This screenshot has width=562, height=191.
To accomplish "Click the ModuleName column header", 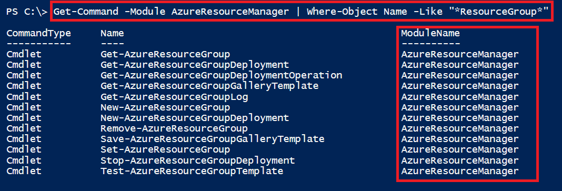I will pyautogui.click(x=430, y=33).
